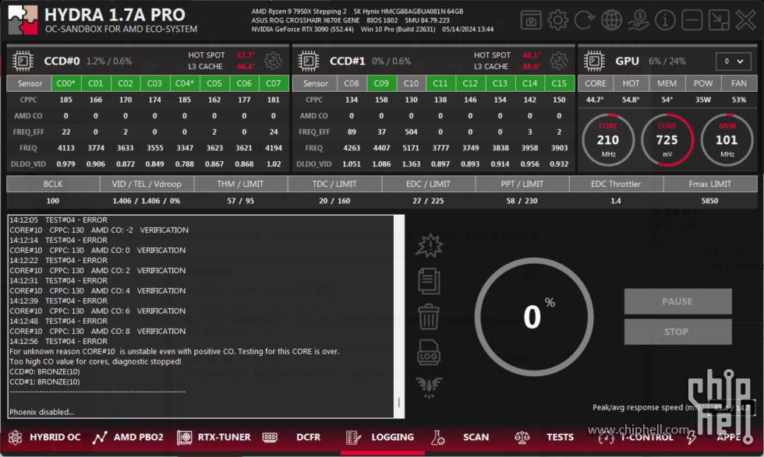
Task: Click the CCD#0 processor chip icon
Action: 23,62
